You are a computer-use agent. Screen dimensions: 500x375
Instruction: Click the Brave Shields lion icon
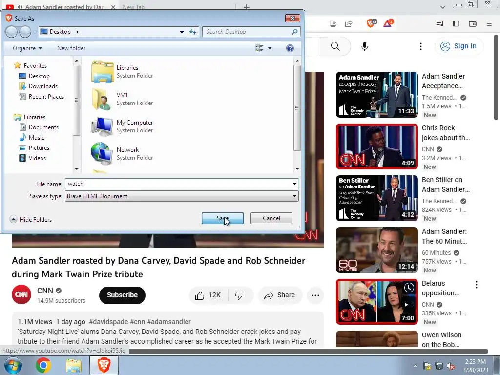click(x=371, y=23)
